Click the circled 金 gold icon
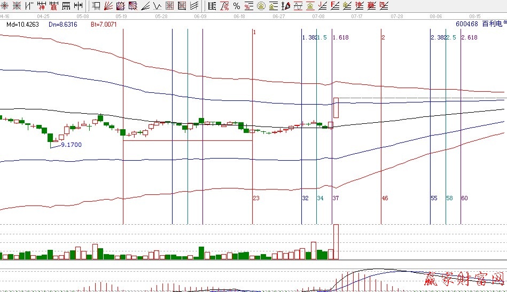This screenshot has height=292, width=507. click(x=261, y=6)
